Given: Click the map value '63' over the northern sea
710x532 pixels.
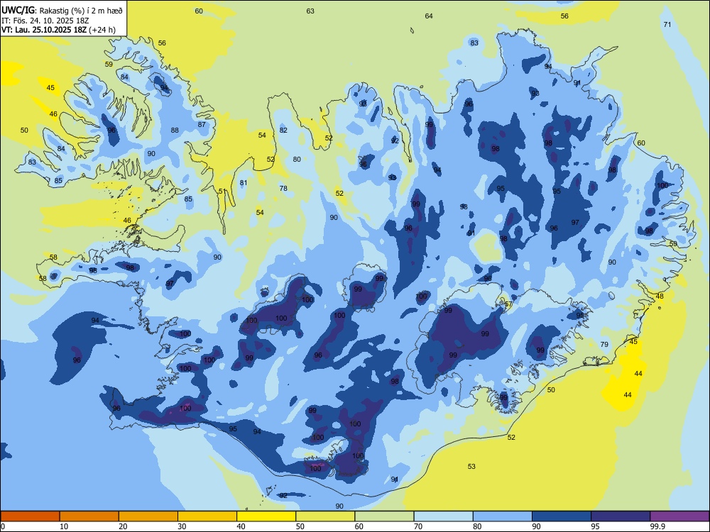Looking at the screenshot, I should coord(310,11).
